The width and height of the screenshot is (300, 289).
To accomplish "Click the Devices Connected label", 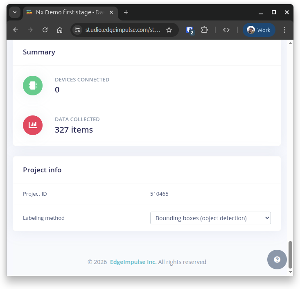I will pyautogui.click(x=82, y=80).
